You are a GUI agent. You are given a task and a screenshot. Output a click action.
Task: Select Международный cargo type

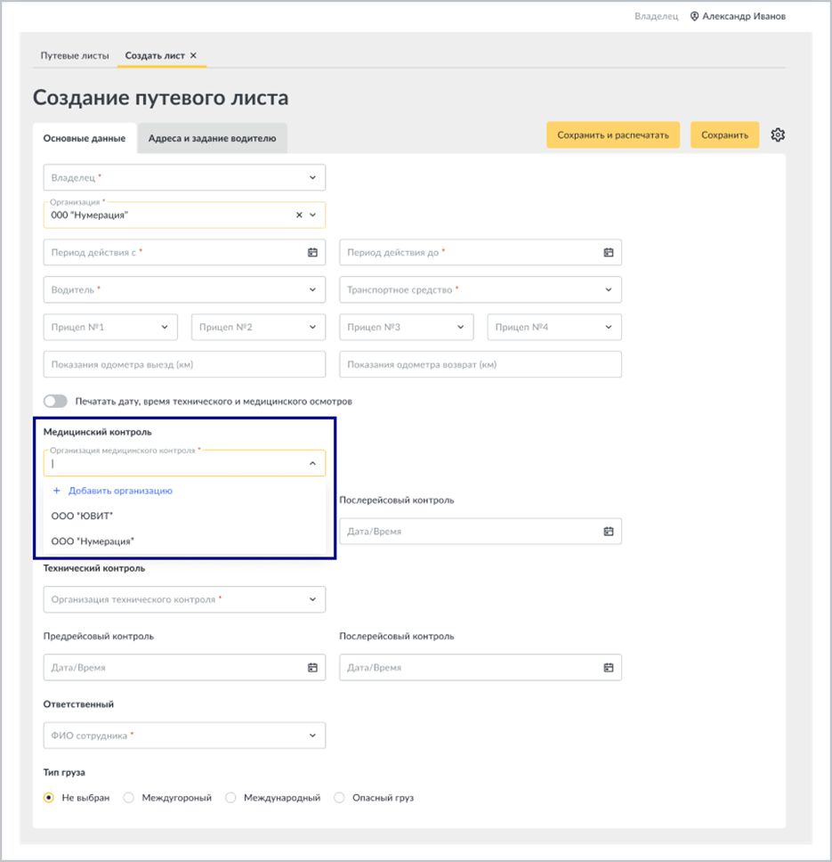(230, 798)
